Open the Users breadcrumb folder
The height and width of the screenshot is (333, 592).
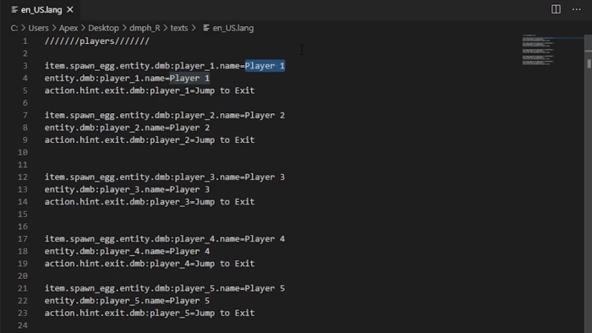[38, 28]
